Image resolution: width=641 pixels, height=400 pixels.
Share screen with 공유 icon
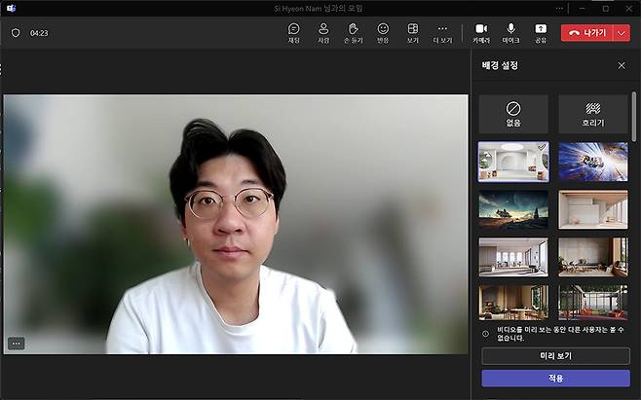pyautogui.click(x=541, y=33)
